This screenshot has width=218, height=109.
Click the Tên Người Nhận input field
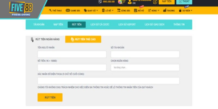point(72,54)
